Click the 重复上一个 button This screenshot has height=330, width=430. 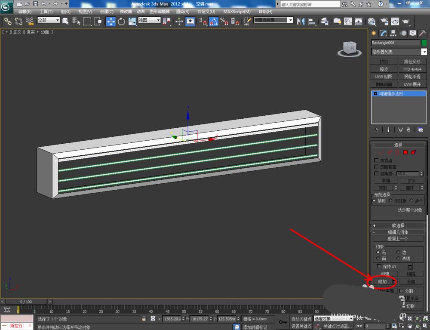point(398,239)
